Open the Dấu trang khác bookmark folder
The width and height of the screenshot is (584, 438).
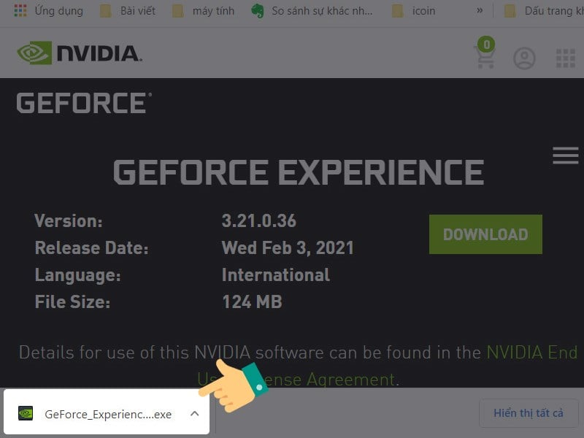tap(544, 11)
